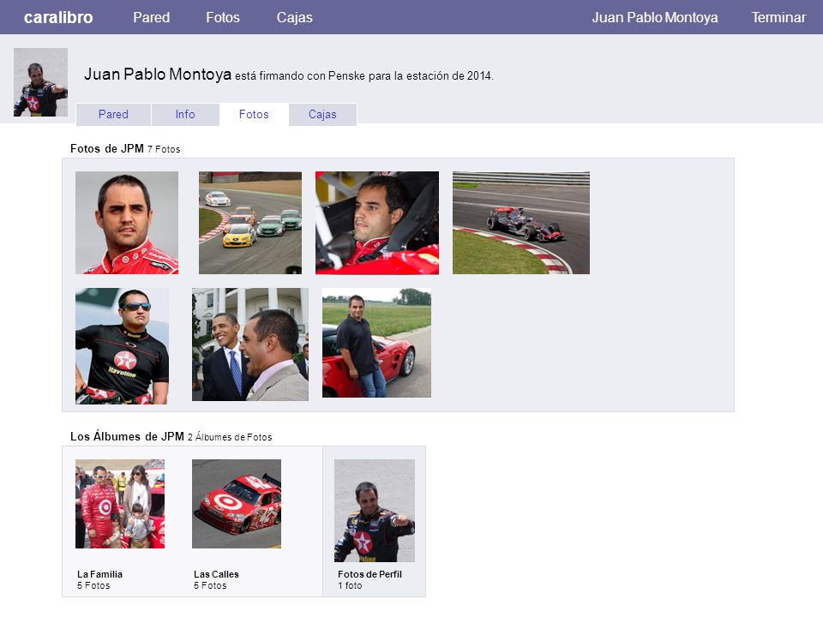823x617 pixels.
Task: Open photo standing by red sports car
Action: click(376, 343)
